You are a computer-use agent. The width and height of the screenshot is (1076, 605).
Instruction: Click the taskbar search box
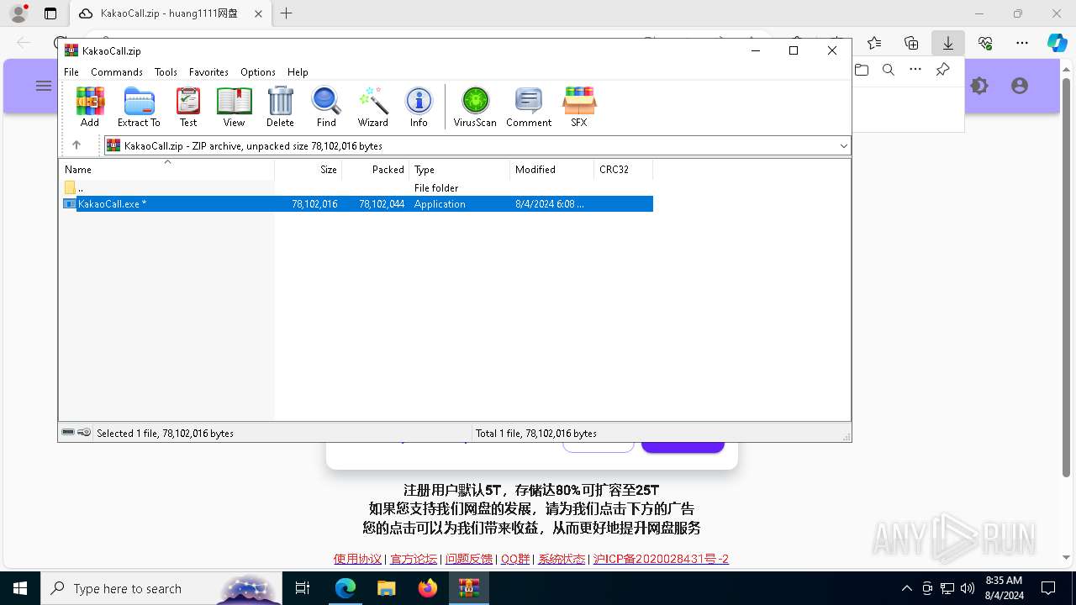[x=161, y=588]
